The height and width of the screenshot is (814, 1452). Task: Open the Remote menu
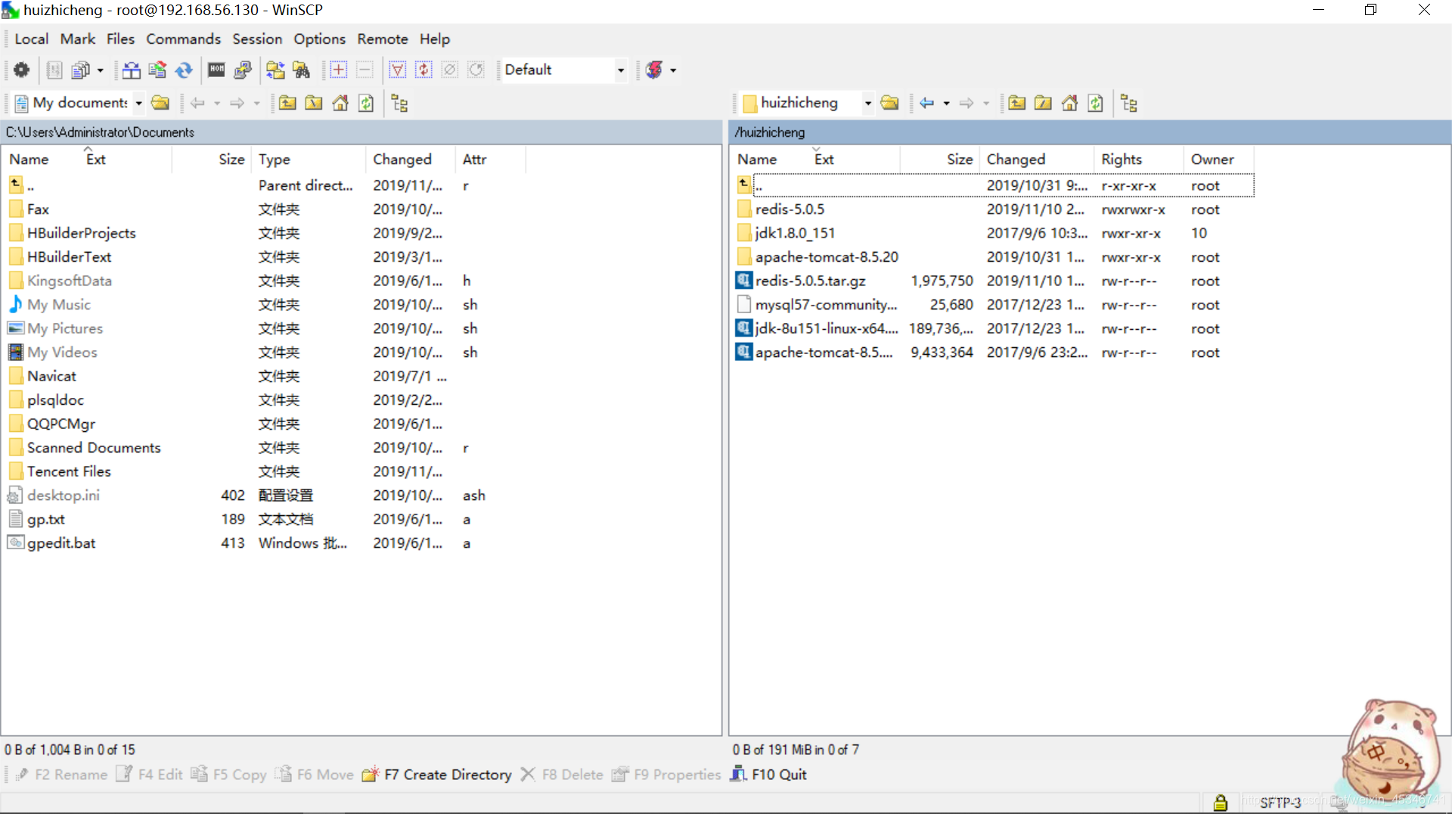point(383,39)
